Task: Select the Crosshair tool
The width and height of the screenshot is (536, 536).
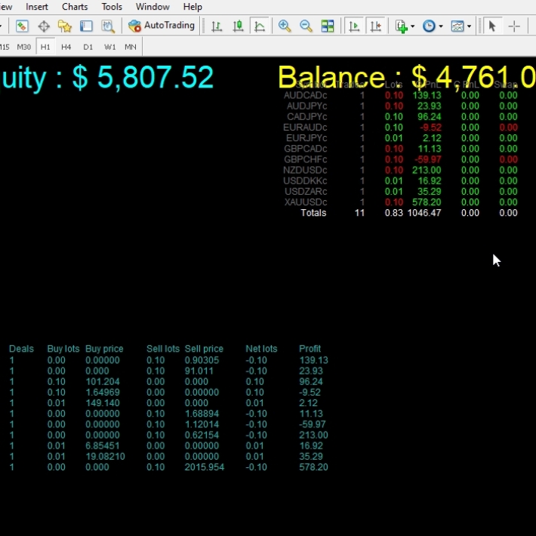Action: pos(514,26)
